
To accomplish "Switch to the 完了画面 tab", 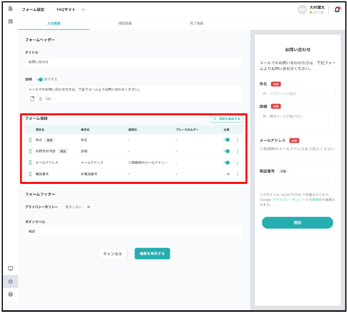I will tap(196, 23).
